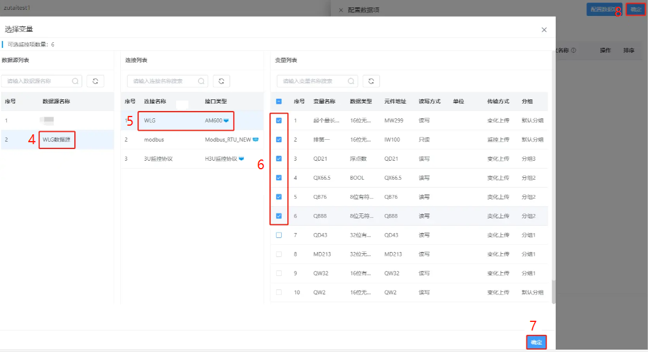The height and width of the screenshot is (352, 648).
Task: Uncheck variable row 1 MW299
Action: pos(279,121)
